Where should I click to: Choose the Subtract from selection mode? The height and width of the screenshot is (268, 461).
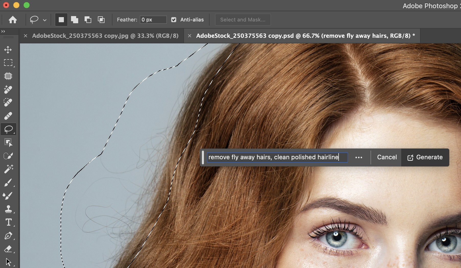pyautogui.click(x=88, y=20)
